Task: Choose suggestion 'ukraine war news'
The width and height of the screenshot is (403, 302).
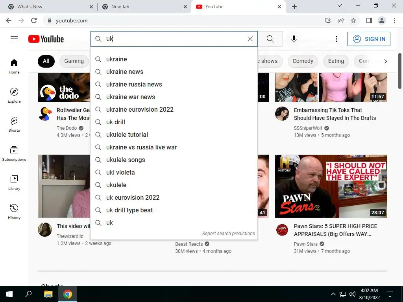Action: tap(174, 97)
